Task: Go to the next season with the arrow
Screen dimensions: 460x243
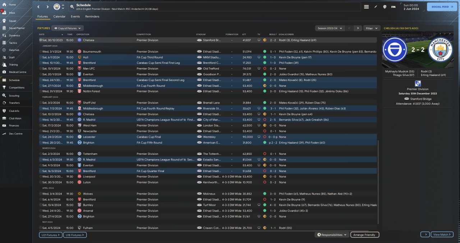Action: coord(358,28)
